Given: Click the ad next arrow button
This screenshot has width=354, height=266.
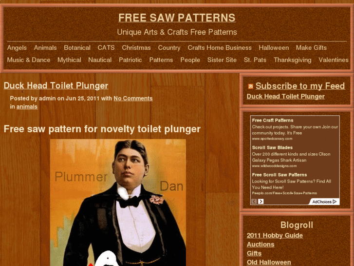Looking at the screenshot, I should [x=261, y=201].
